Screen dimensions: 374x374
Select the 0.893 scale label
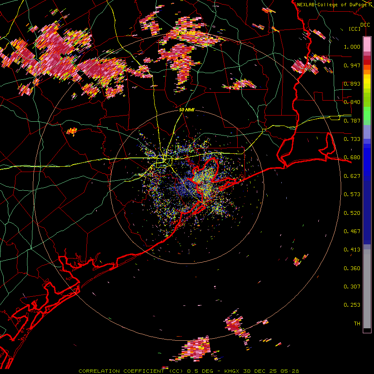tap(352, 84)
